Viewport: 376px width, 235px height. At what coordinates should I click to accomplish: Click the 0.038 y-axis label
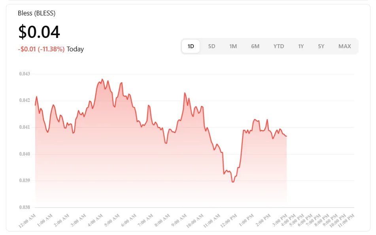coord(25,207)
